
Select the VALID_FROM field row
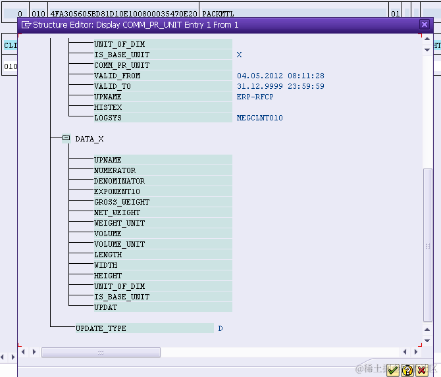click(163, 76)
